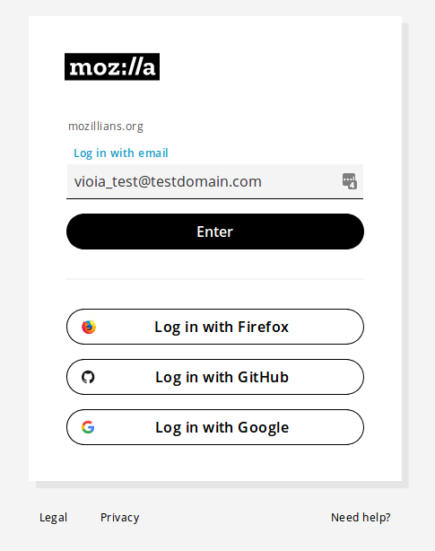The height and width of the screenshot is (551, 435).
Task: Open the Privacy link
Action: coord(119,518)
